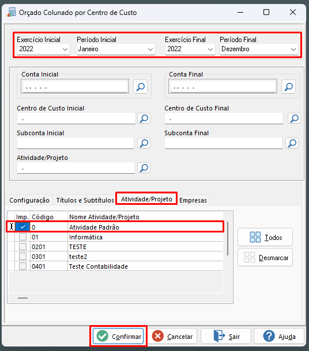The width and height of the screenshot is (309, 351).
Task: Select the 'Teste Contabilidade' name cell
Action: coord(145,266)
